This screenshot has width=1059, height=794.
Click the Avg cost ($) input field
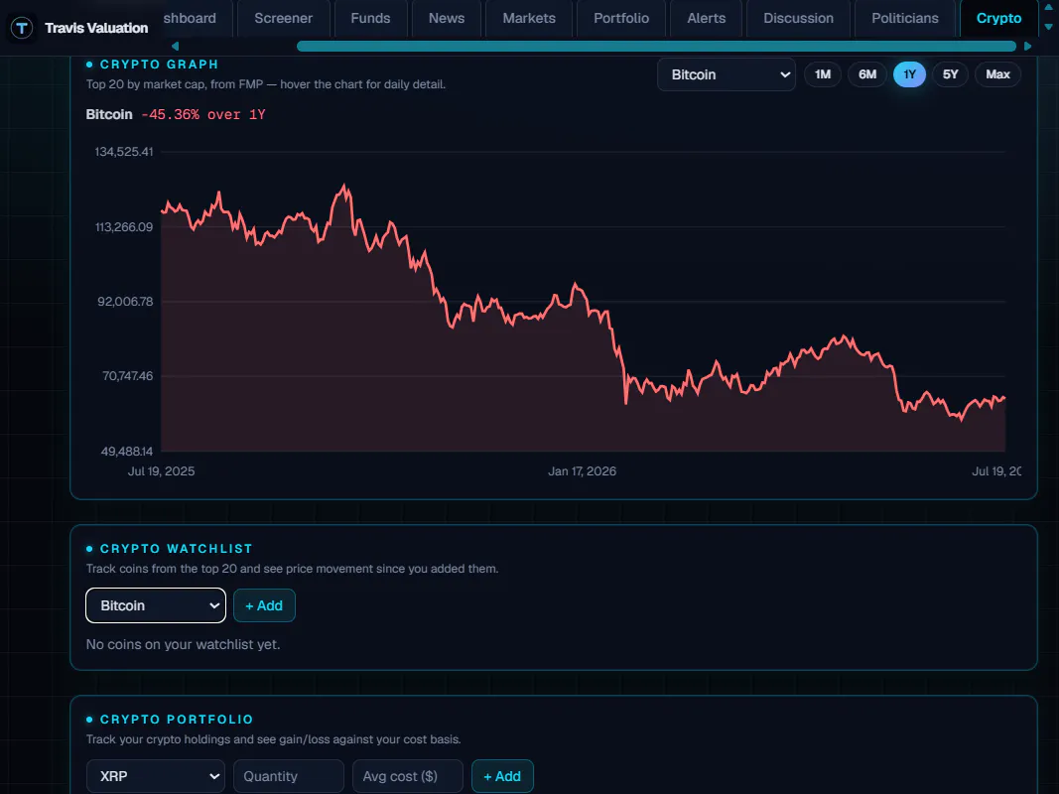pyautogui.click(x=408, y=776)
